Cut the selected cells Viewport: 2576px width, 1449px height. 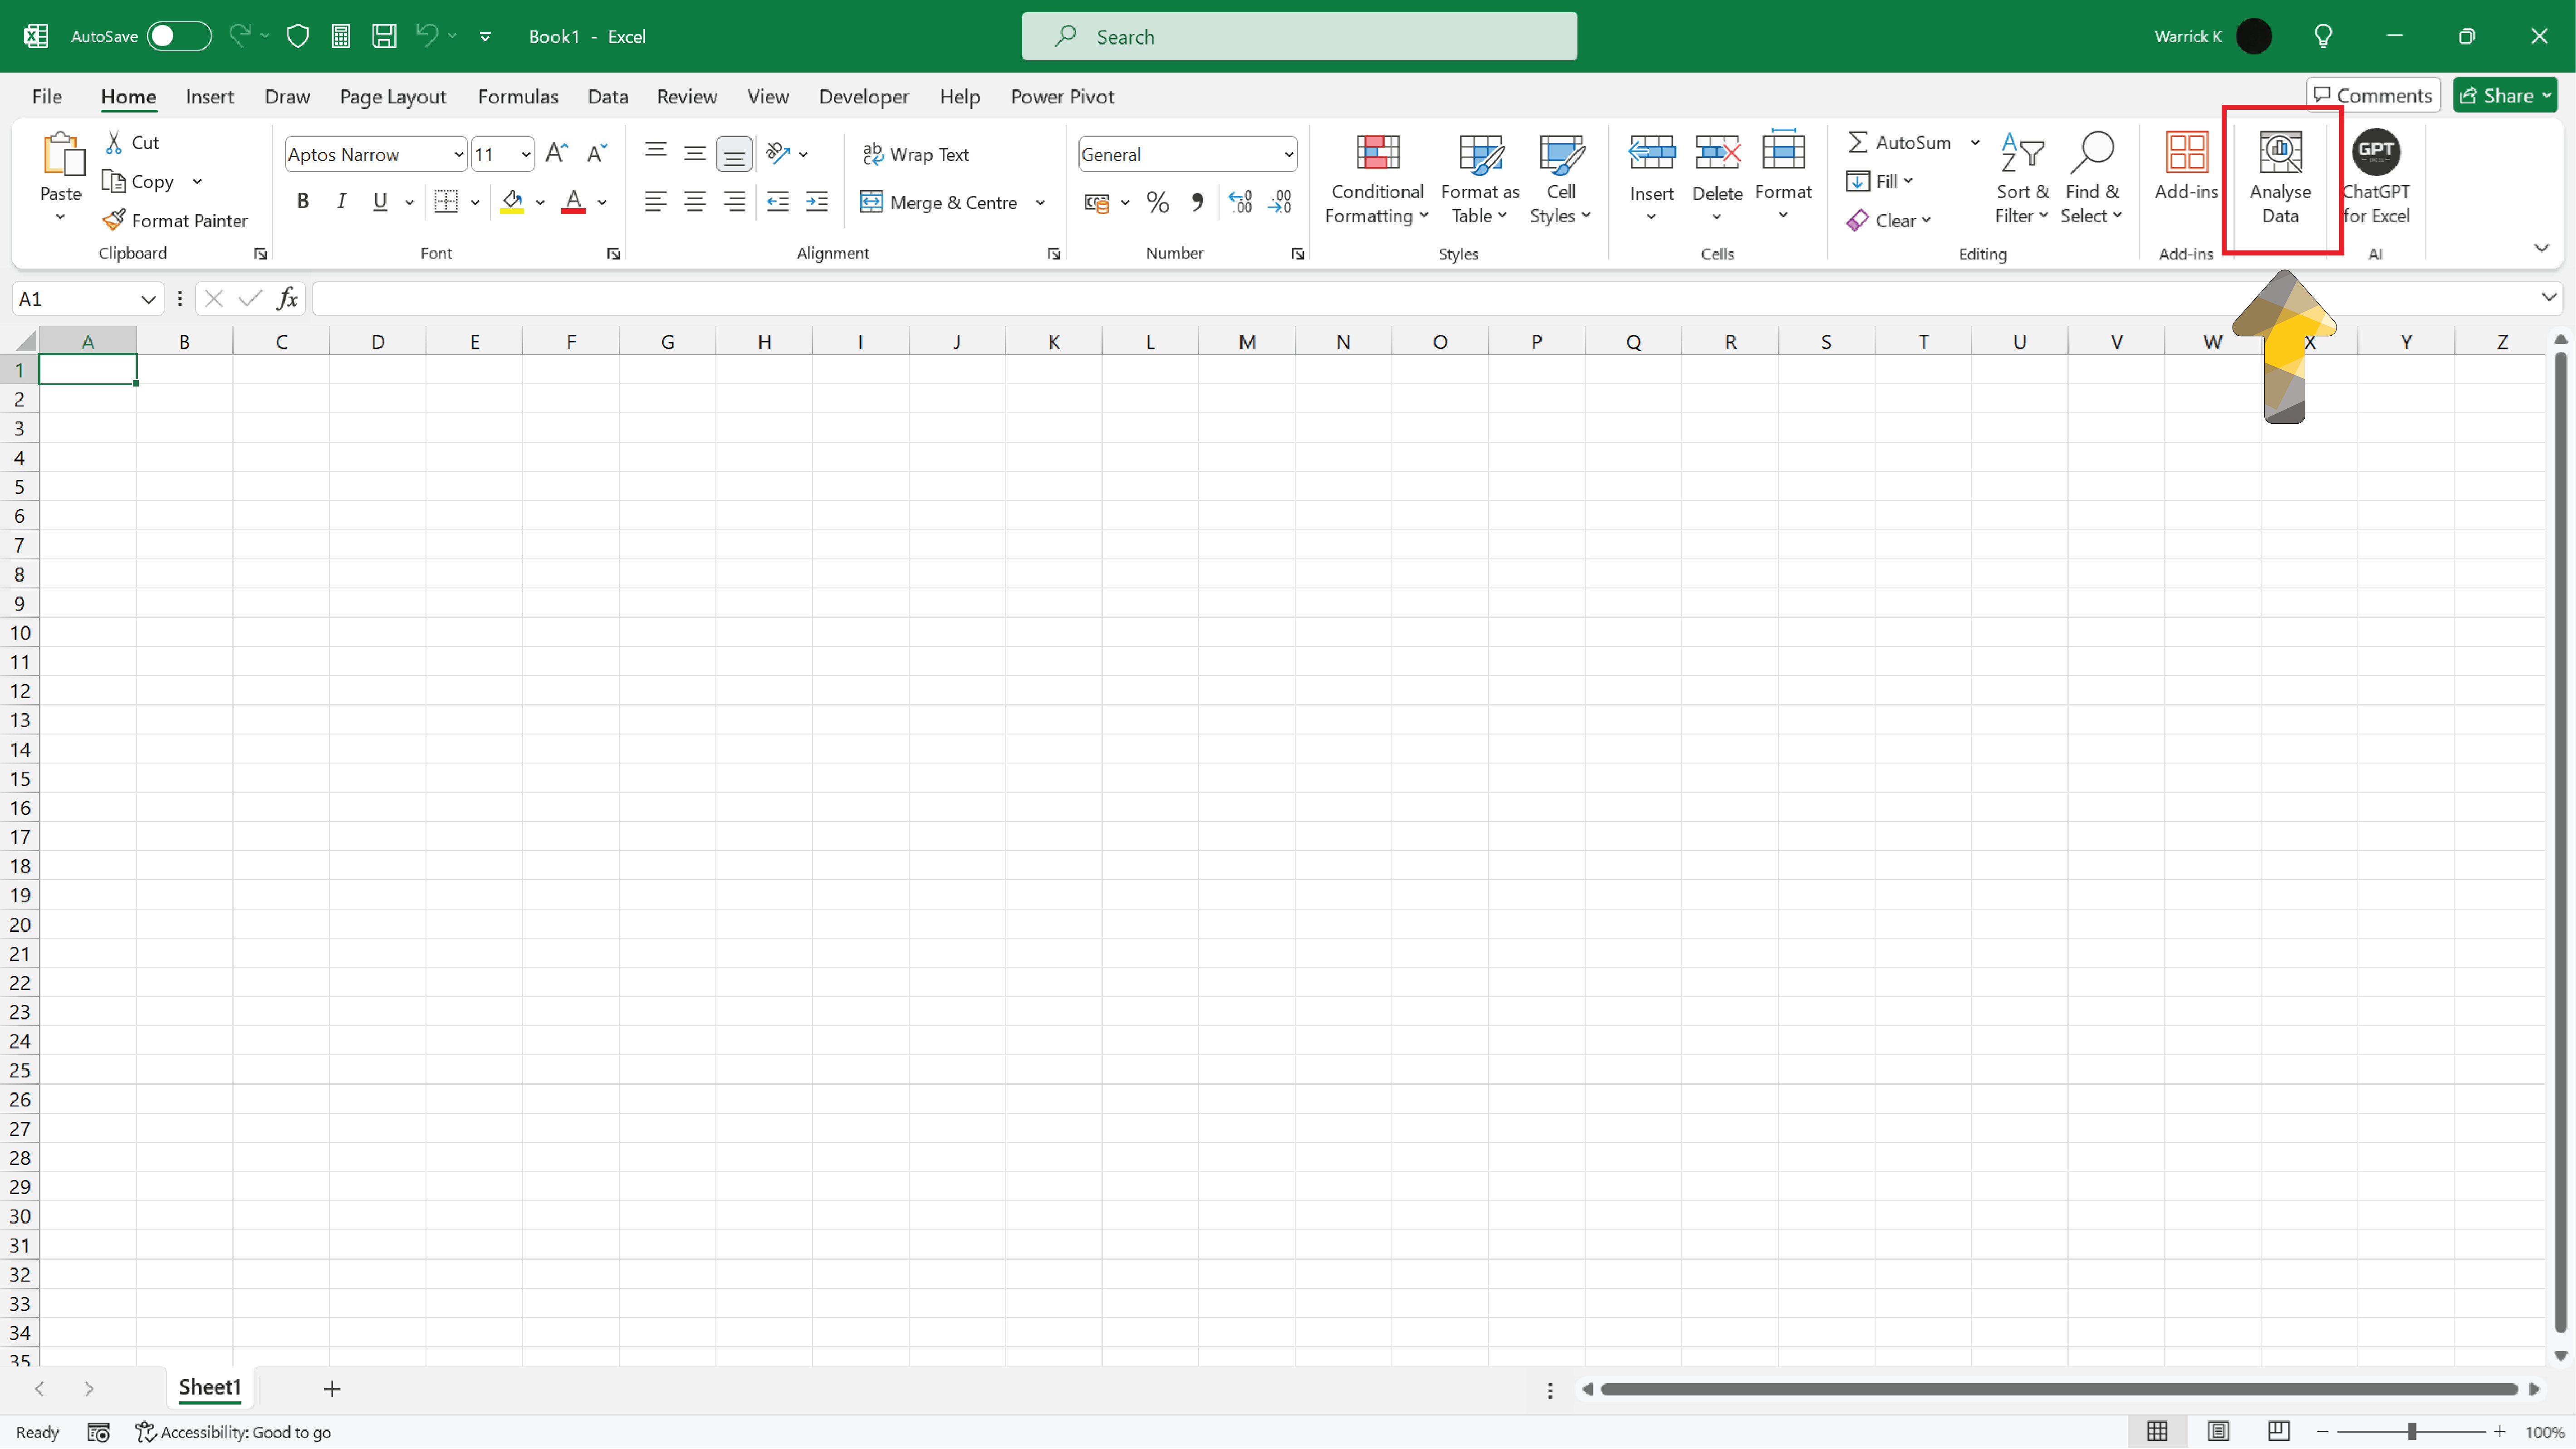(132, 142)
